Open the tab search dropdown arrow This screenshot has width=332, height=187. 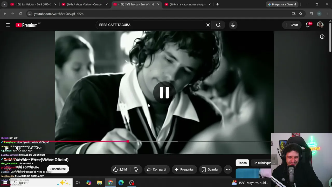click(x=4, y=4)
